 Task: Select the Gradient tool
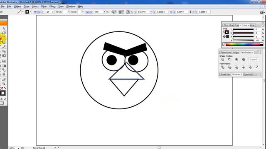pos(4,66)
